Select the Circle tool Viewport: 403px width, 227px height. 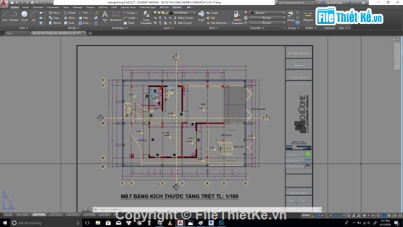(24, 16)
